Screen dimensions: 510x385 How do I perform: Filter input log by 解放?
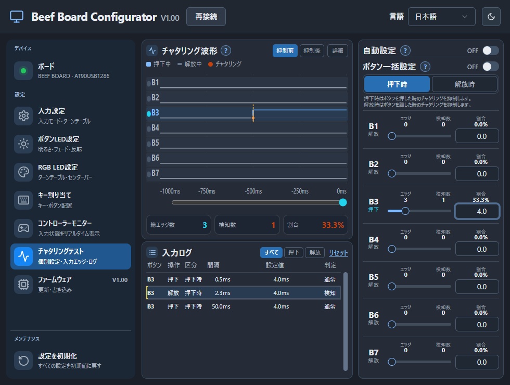(x=315, y=253)
